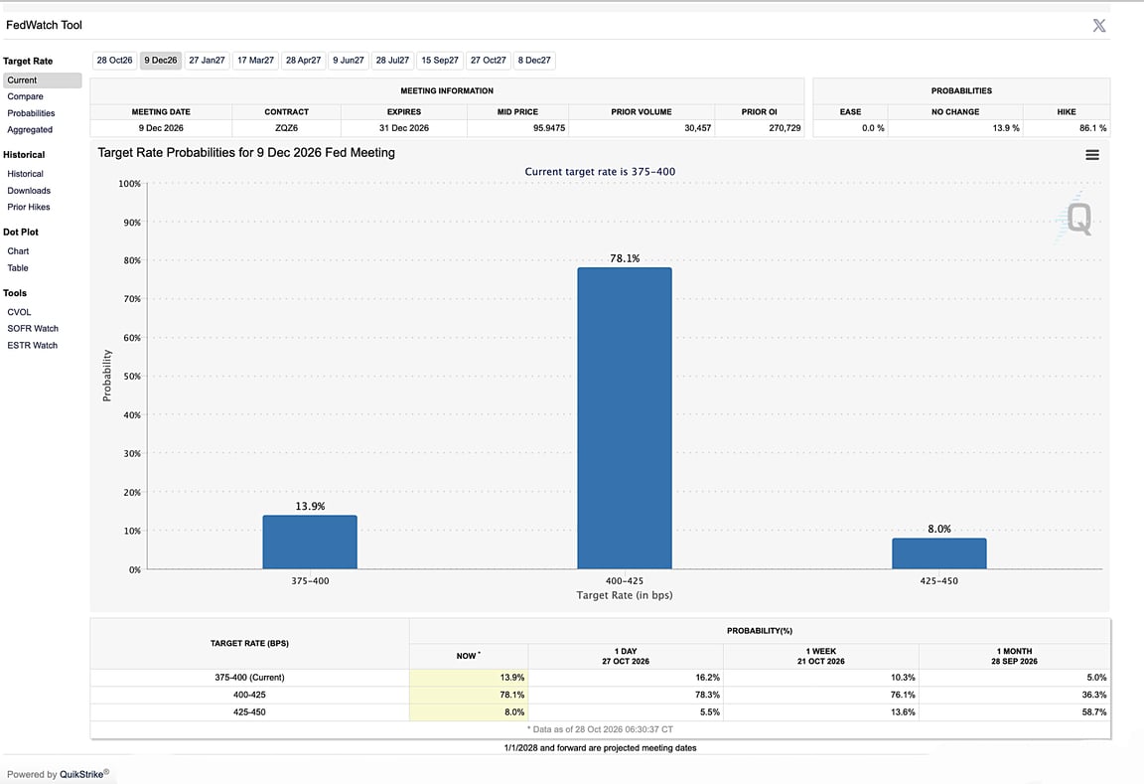Click the 270,729 prior OI cell
The height and width of the screenshot is (784, 1144).
(x=760, y=128)
